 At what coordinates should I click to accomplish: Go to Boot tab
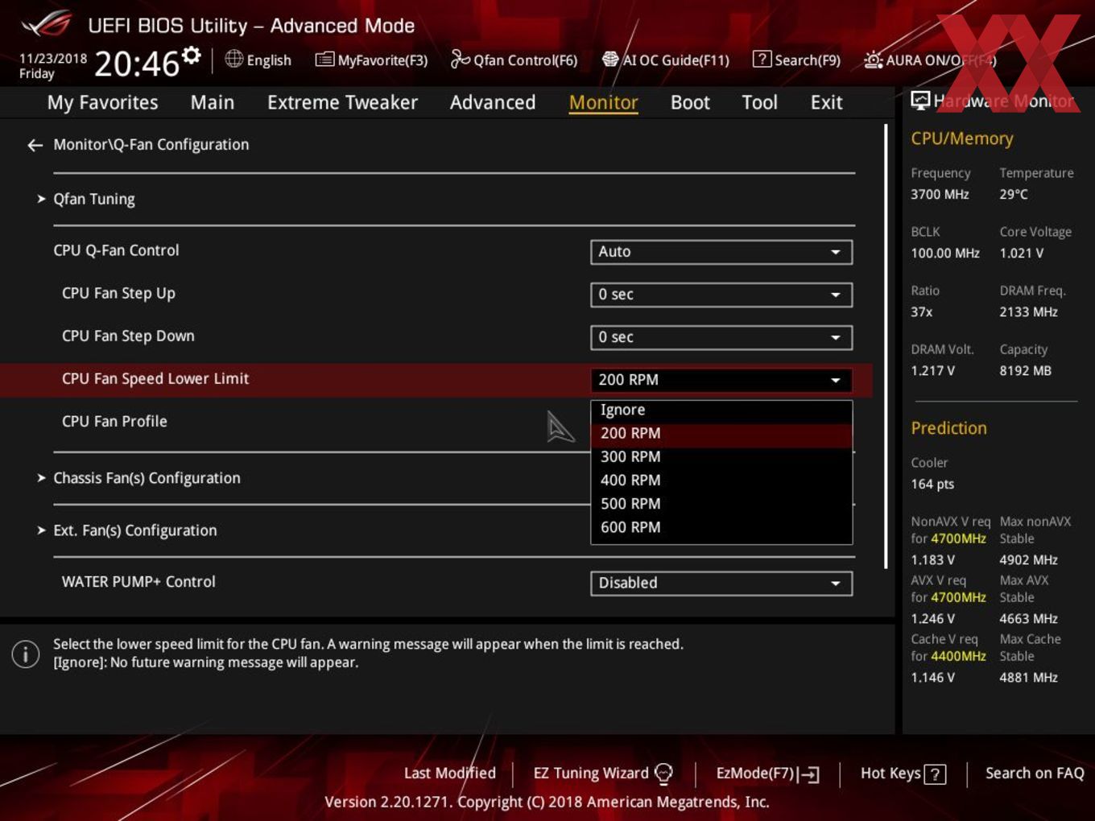(x=690, y=103)
